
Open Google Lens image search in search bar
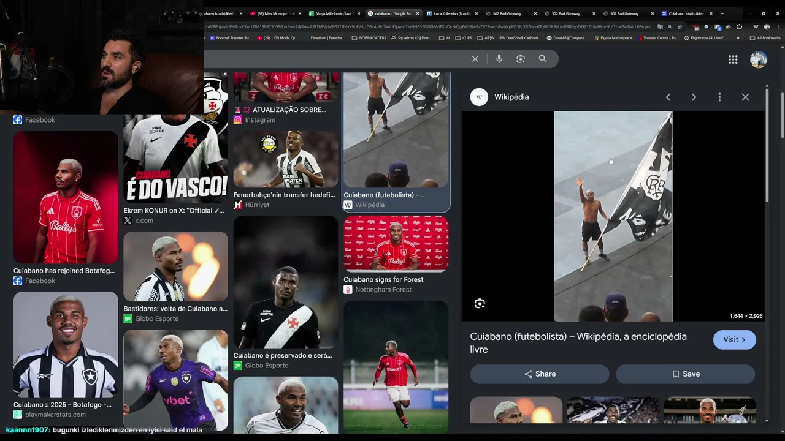[x=521, y=59]
